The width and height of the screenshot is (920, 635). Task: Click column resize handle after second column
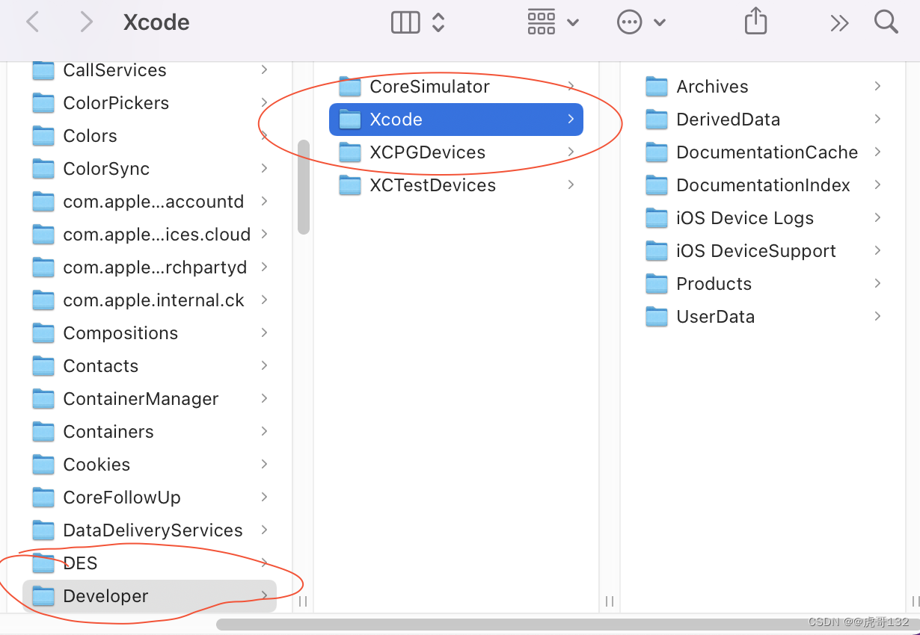click(x=610, y=601)
